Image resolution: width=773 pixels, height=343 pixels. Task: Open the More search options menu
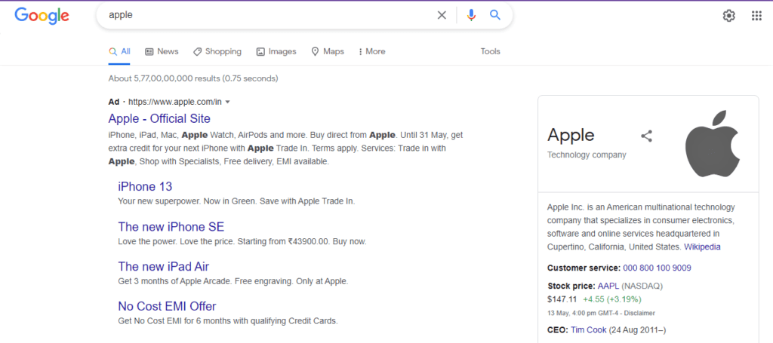pos(372,51)
